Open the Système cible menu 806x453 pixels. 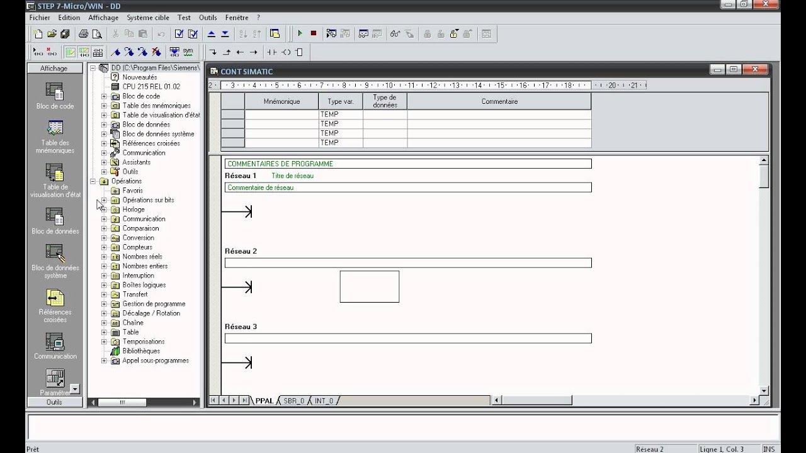[x=148, y=18]
